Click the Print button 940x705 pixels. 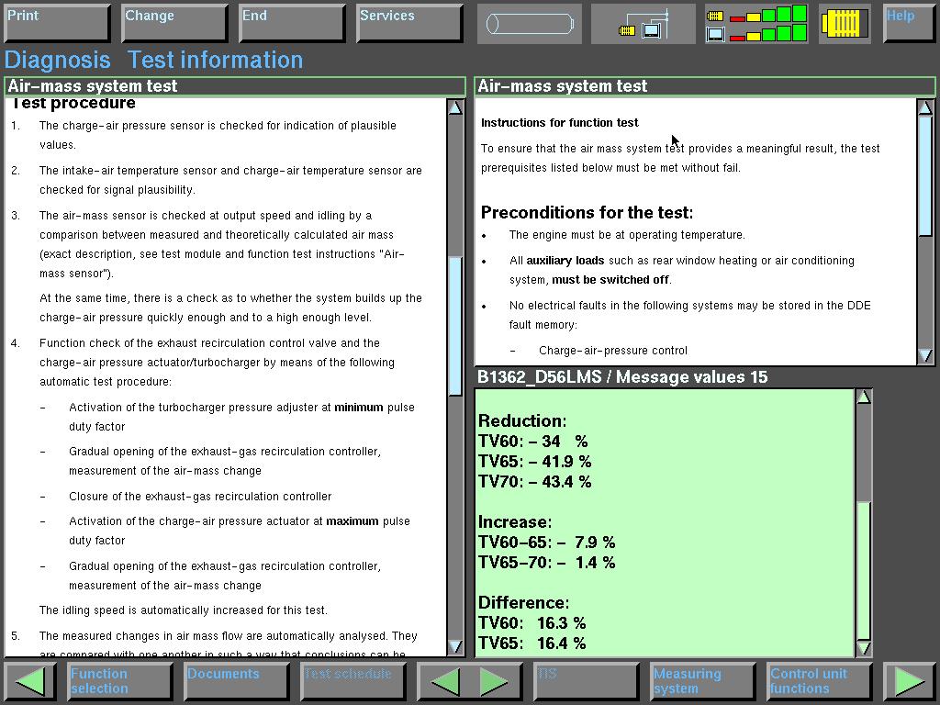click(58, 23)
